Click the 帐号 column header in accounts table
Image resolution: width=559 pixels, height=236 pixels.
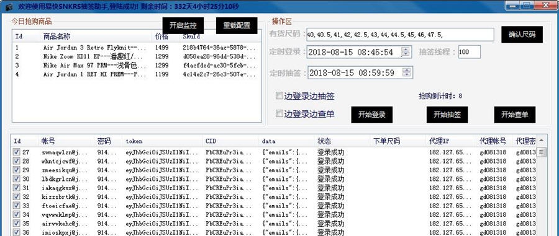(x=66, y=141)
